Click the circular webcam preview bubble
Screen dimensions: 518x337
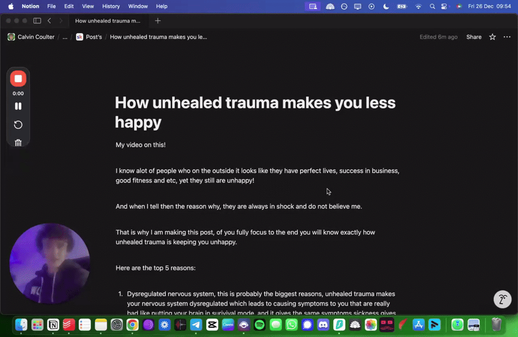(50, 263)
